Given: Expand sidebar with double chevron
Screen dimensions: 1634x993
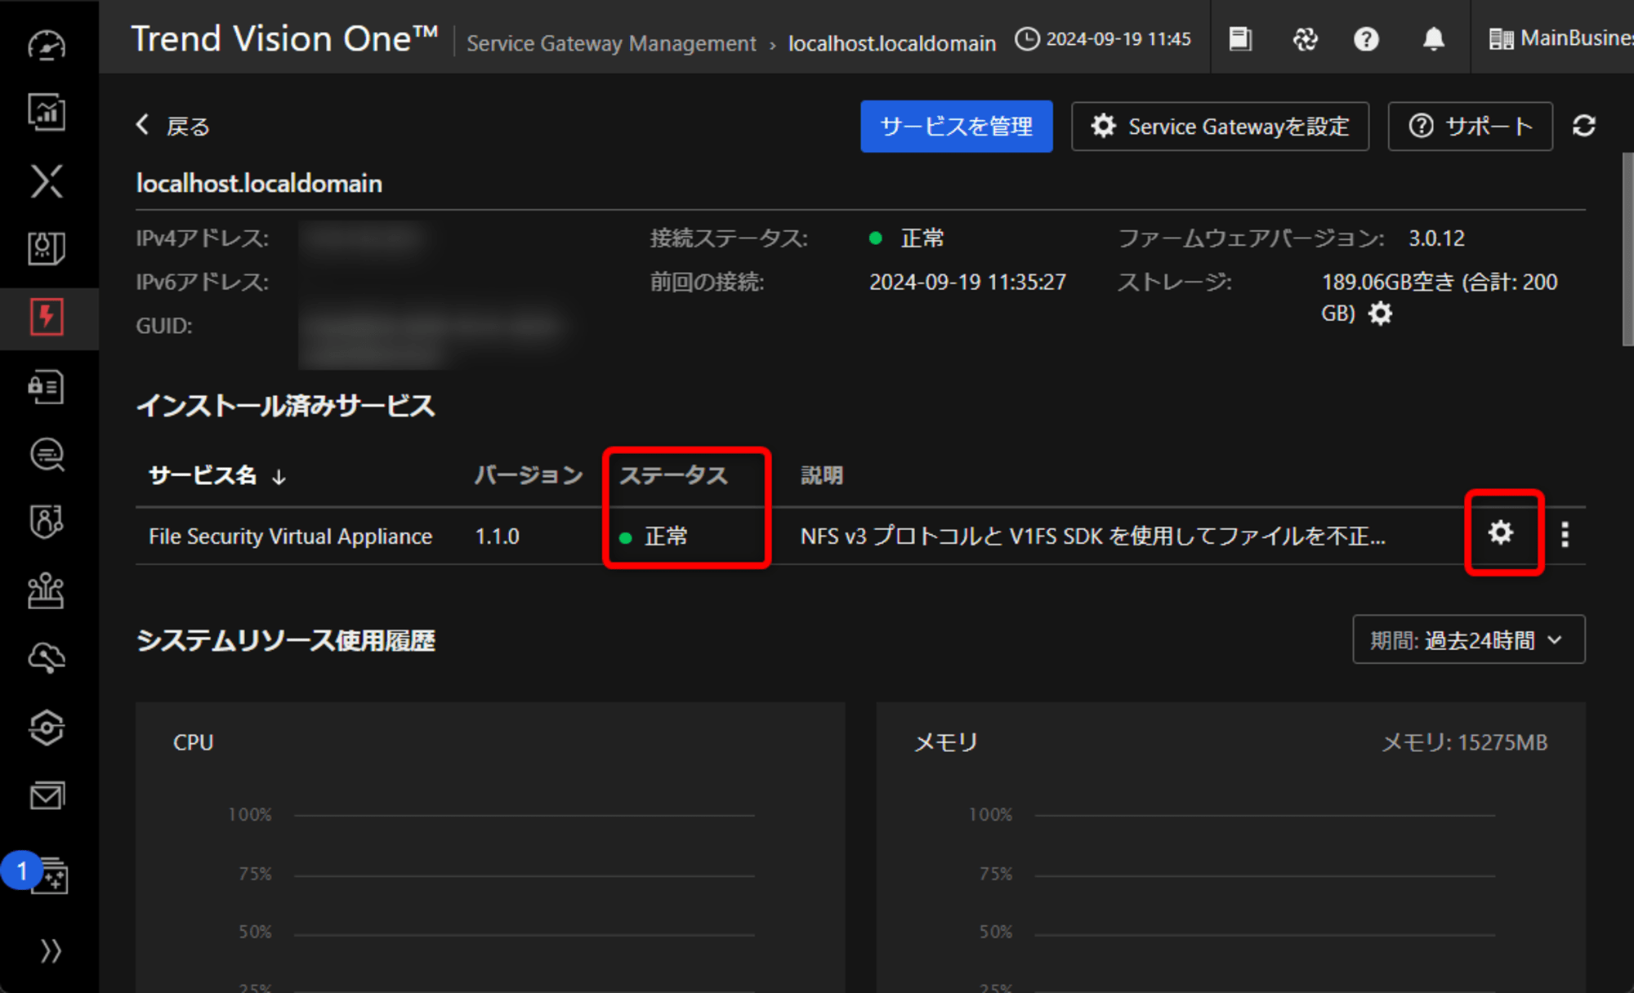Looking at the screenshot, I should pos(51,951).
